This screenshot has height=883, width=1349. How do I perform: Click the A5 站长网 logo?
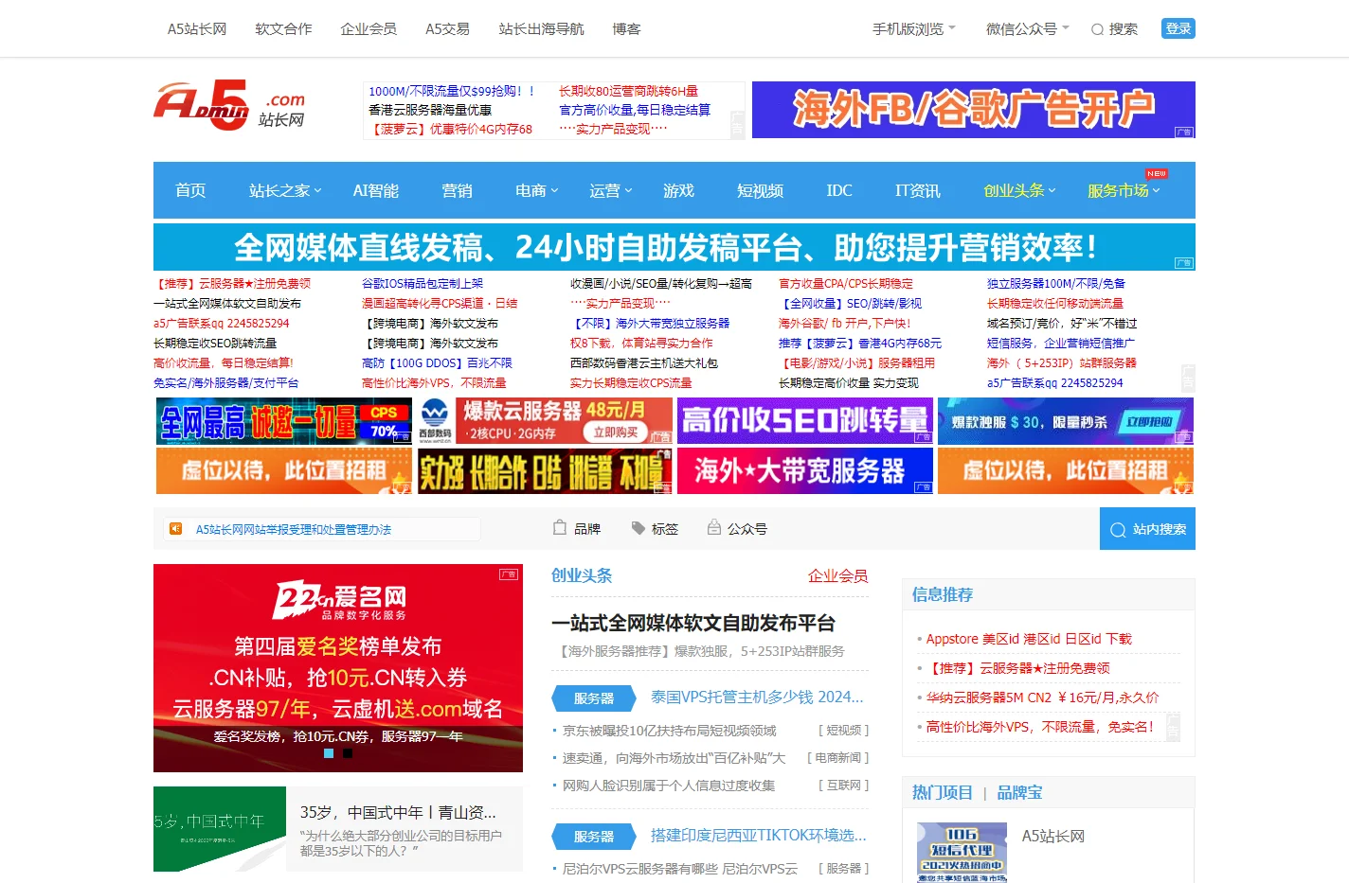click(229, 105)
